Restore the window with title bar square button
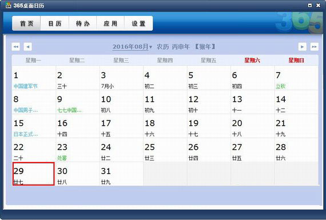The height and width of the screenshot is (220, 326). (x=310, y=5)
